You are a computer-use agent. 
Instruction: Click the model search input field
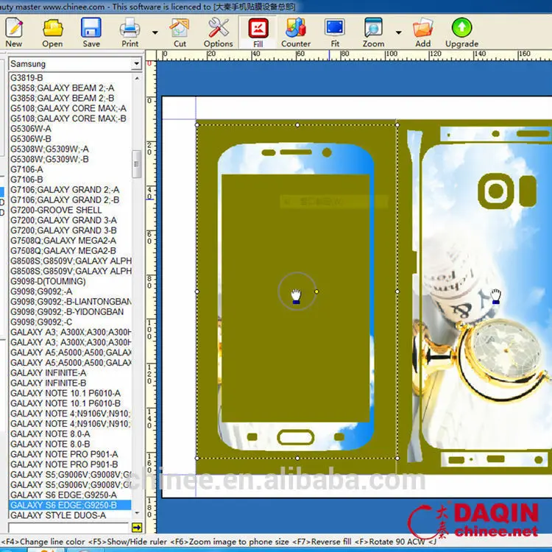click(x=68, y=527)
